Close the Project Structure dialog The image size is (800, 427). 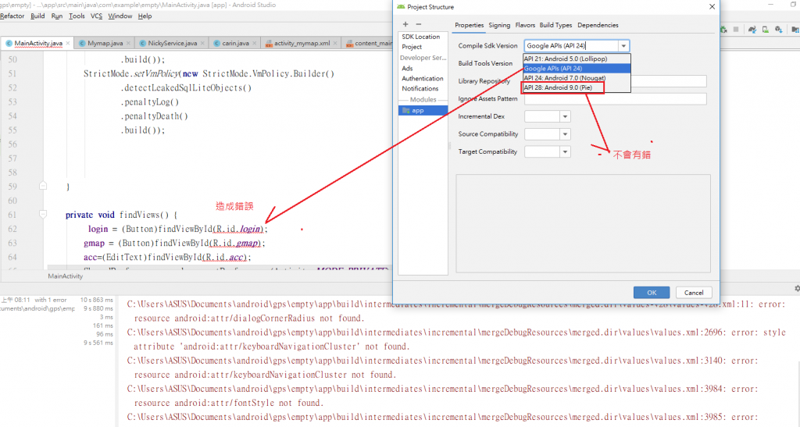(712, 6)
